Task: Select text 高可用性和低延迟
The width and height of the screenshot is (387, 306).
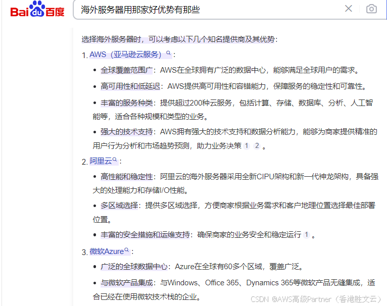Action: 130,86
